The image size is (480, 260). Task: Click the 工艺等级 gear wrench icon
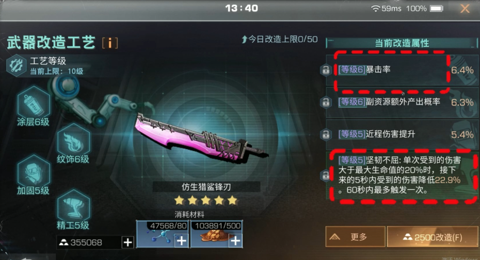[16, 65]
